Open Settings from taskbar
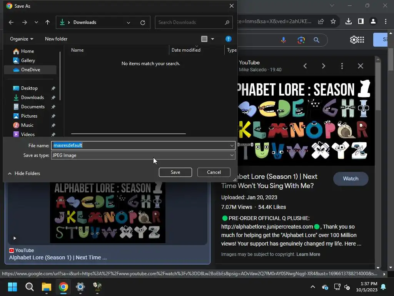Viewport: 394px width, 296px height. pyautogui.click(x=80, y=287)
